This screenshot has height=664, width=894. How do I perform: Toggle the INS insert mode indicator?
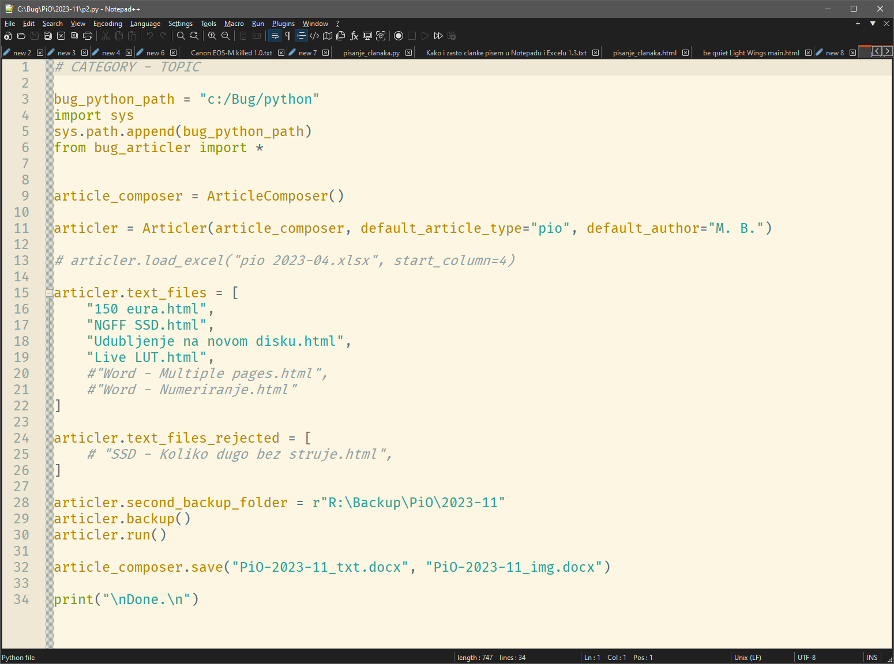pos(872,658)
